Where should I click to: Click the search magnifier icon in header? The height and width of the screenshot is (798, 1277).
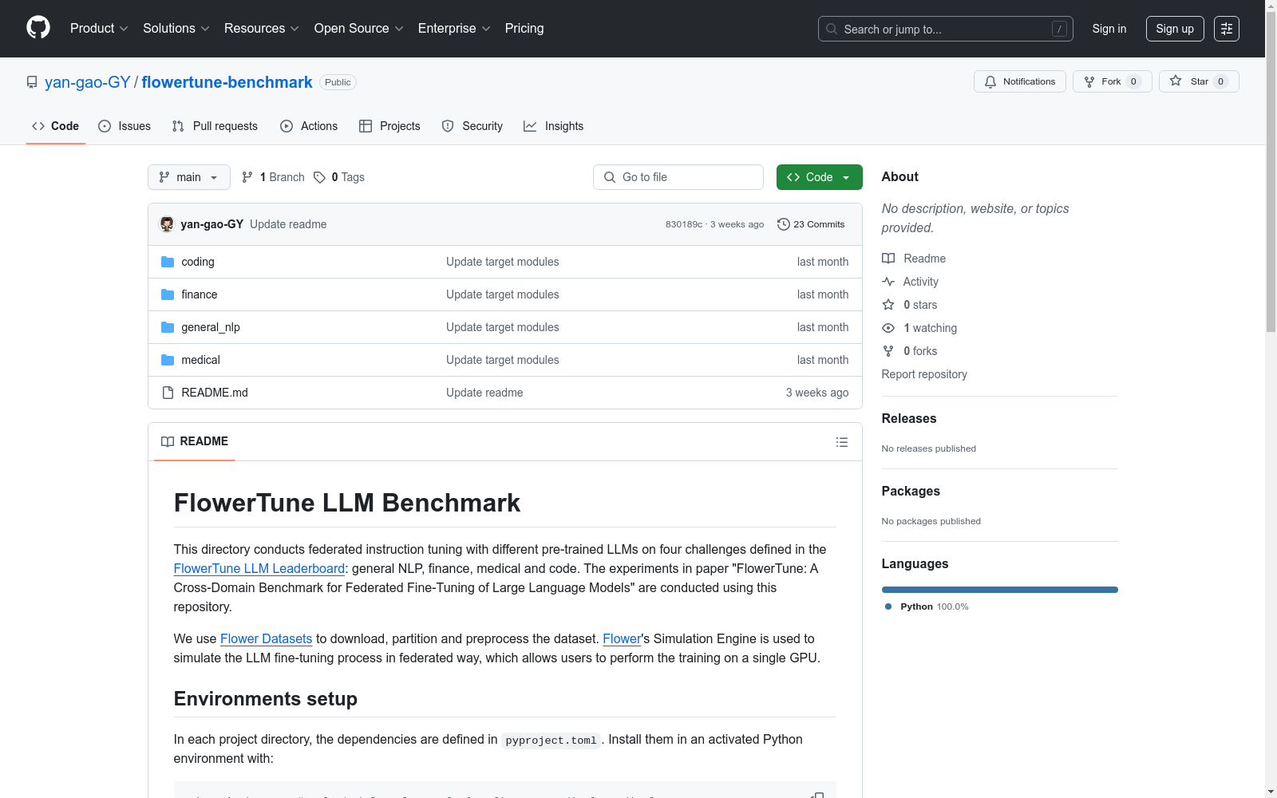[832, 29]
